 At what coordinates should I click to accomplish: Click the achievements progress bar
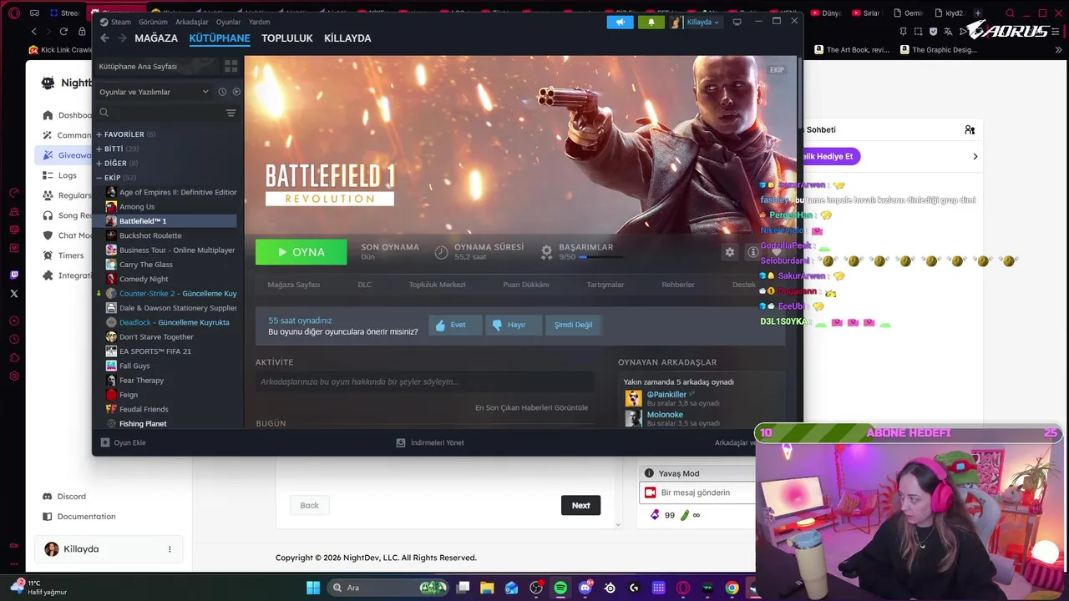[x=601, y=257]
